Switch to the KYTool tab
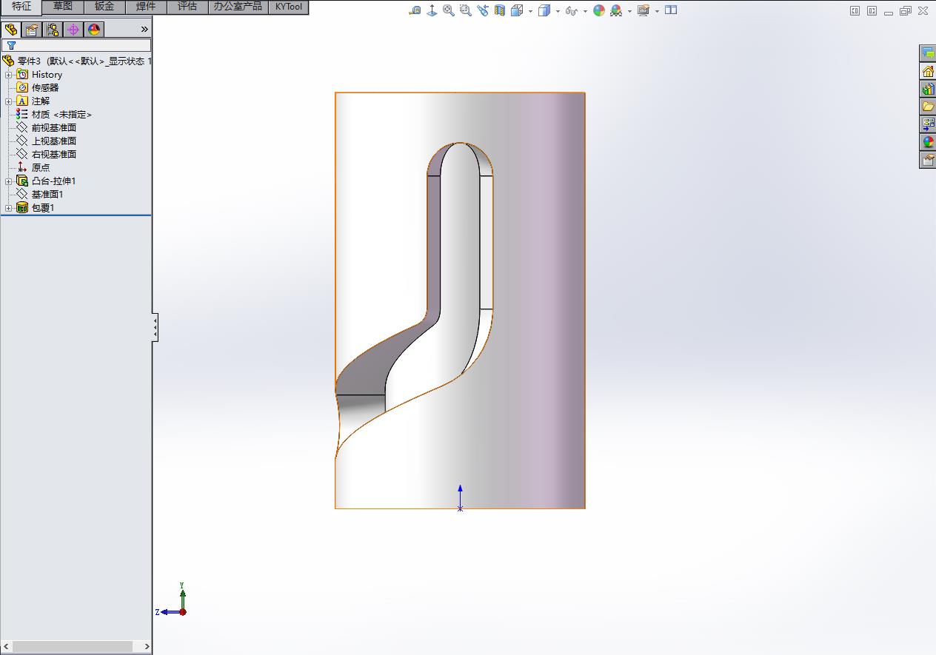The height and width of the screenshot is (655, 936). pos(288,7)
